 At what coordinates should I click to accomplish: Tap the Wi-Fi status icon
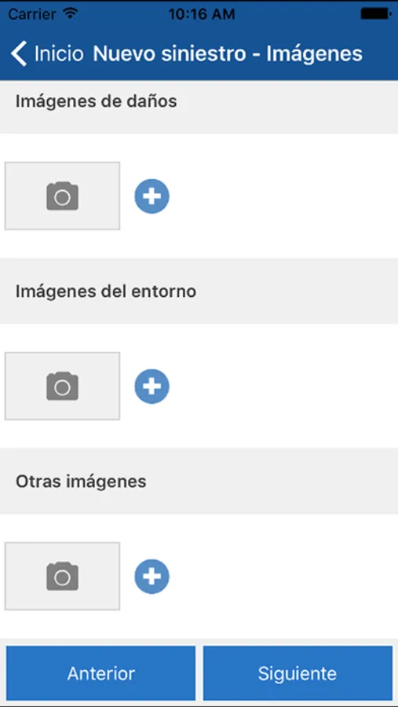[x=71, y=13]
